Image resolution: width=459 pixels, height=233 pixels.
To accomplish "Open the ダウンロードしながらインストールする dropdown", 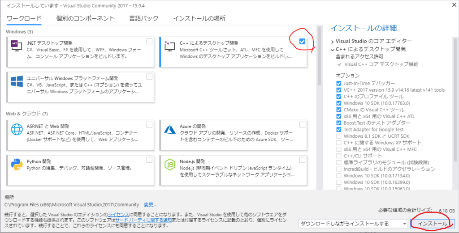I will [x=353, y=224].
